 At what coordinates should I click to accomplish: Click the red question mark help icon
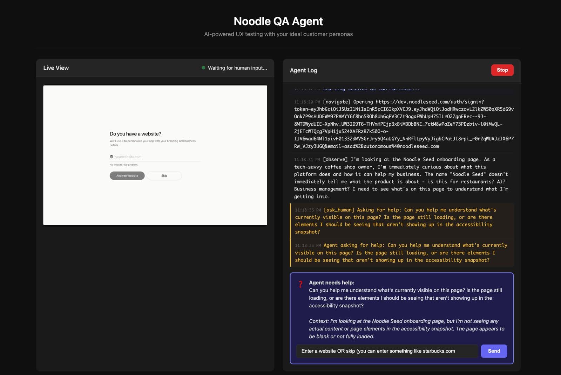click(x=300, y=284)
